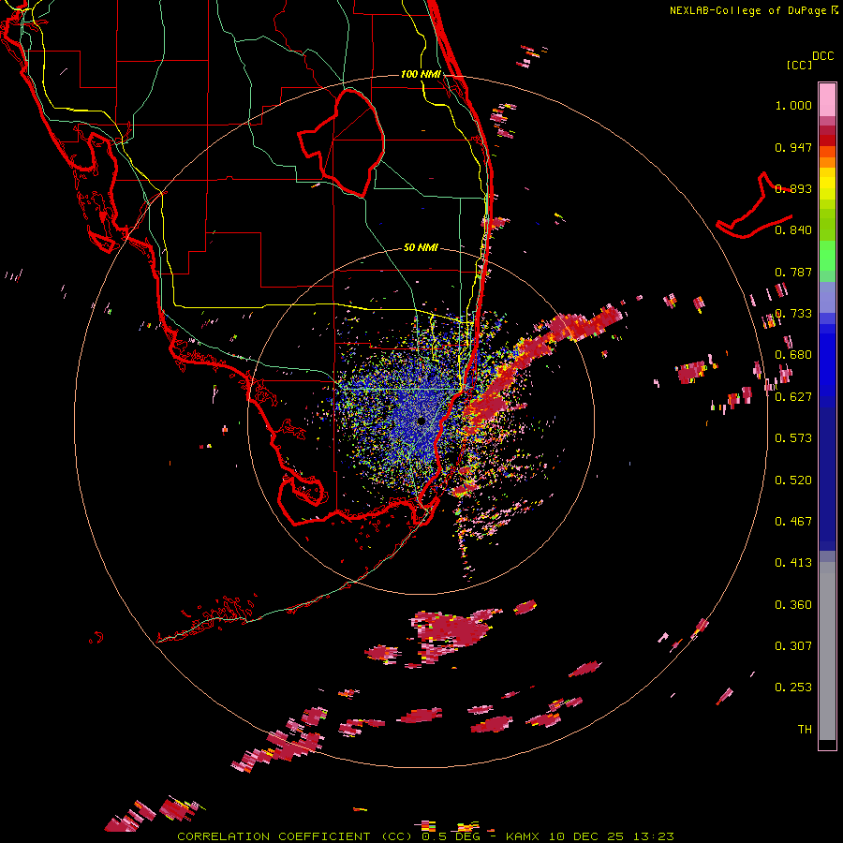Pick the gray low-value color scale segment
Image resolution: width=843 pixels, height=843 pixels.
(x=827, y=651)
